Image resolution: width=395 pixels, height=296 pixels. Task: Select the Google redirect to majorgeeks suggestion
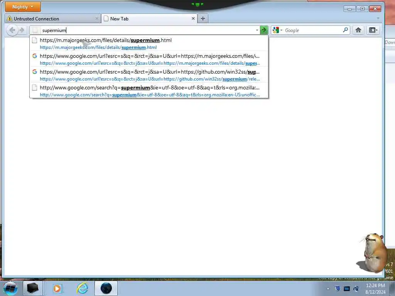click(149, 59)
